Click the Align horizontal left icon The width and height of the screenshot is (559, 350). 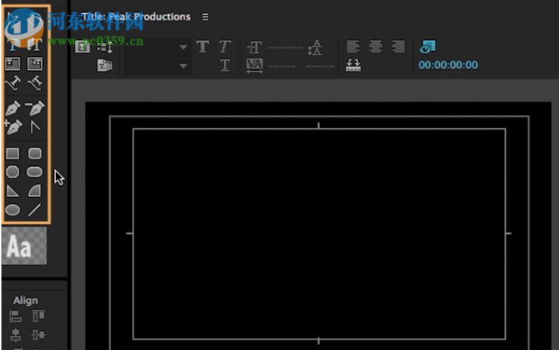point(15,316)
